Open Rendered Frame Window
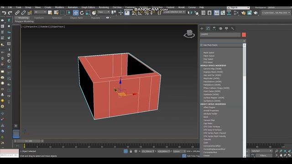Screen dimensions: 292x164 (x=250, y=13)
